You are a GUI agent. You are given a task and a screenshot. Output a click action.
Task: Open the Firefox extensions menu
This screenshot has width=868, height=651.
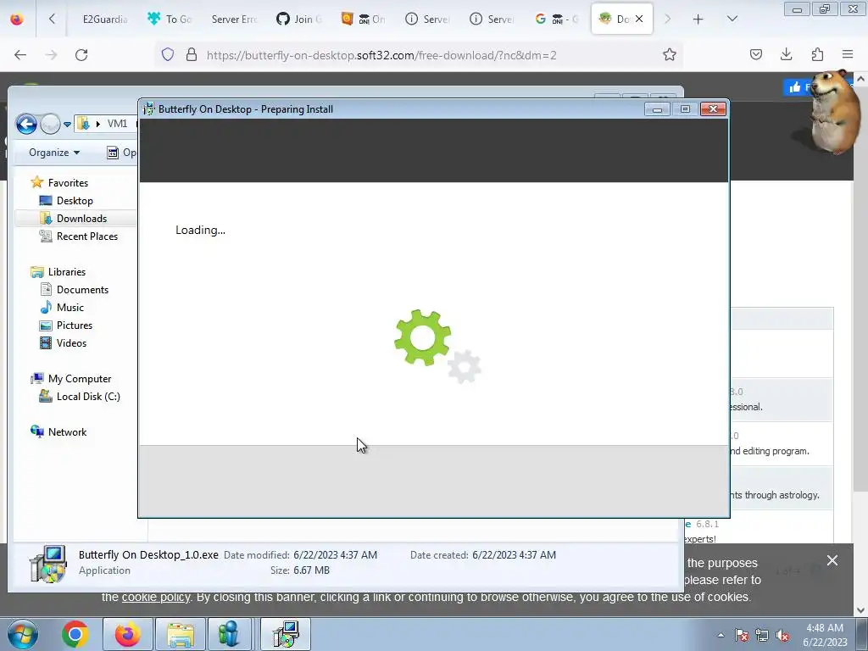817,55
